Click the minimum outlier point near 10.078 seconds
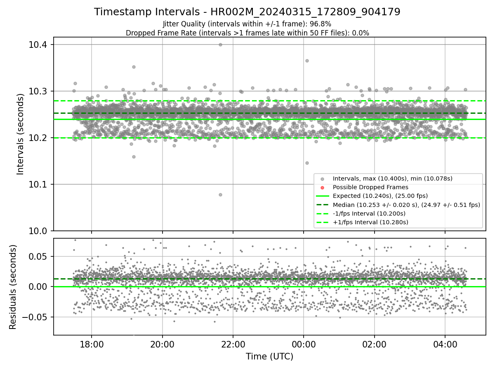 coord(220,195)
